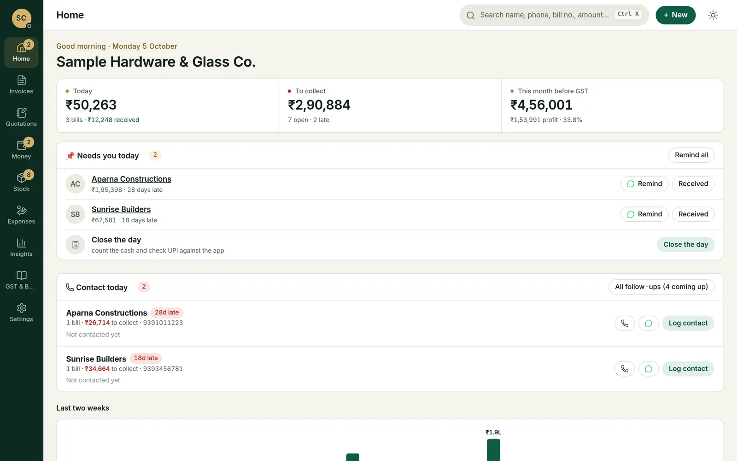Open GST & B... sidebar item
This screenshot has width=737, height=461.
(x=21, y=280)
